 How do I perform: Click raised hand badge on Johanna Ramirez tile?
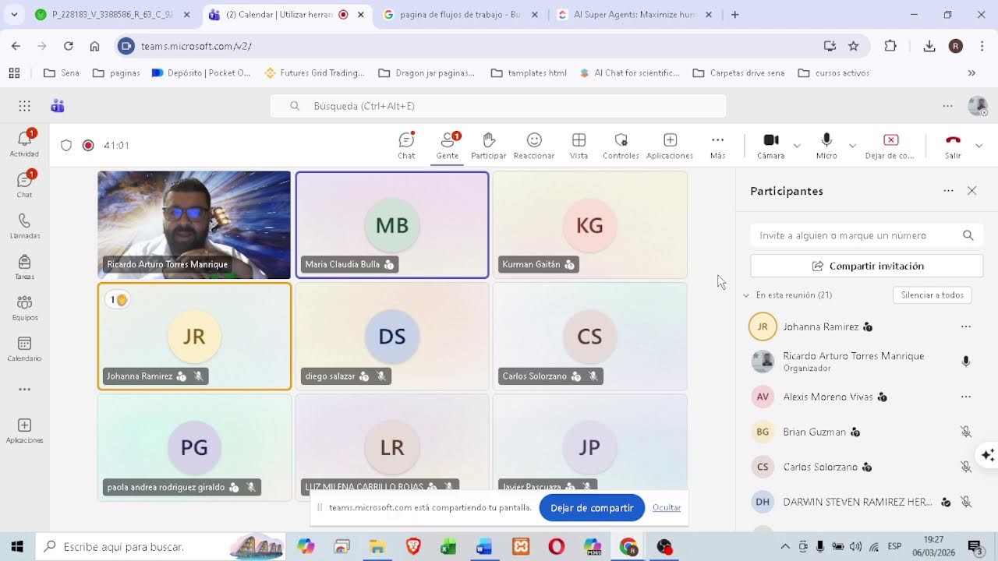tap(117, 300)
